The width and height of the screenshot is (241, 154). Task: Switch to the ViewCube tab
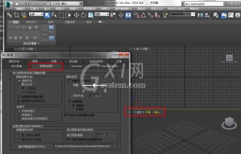pos(77,66)
